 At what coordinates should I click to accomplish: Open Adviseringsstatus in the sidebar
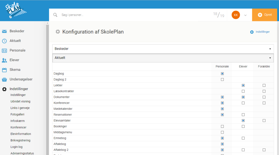click(22, 153)
